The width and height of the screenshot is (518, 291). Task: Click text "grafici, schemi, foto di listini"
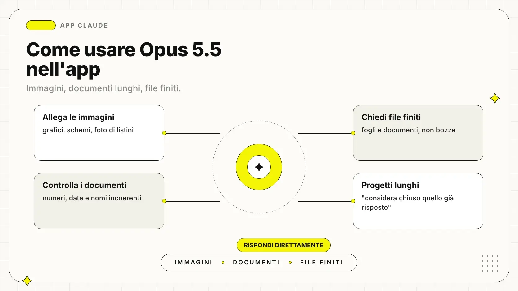[x=88, y=130]
